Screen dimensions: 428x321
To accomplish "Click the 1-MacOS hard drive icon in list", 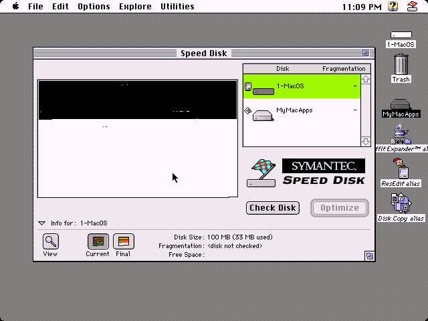I will click(263, 91).
